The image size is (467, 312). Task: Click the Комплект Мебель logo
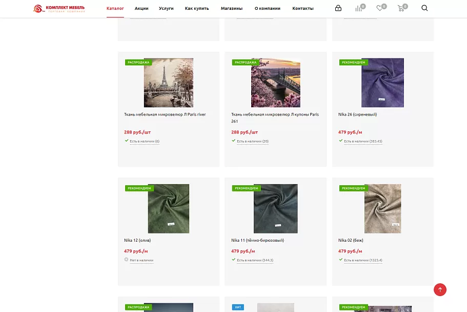[59, 8]
